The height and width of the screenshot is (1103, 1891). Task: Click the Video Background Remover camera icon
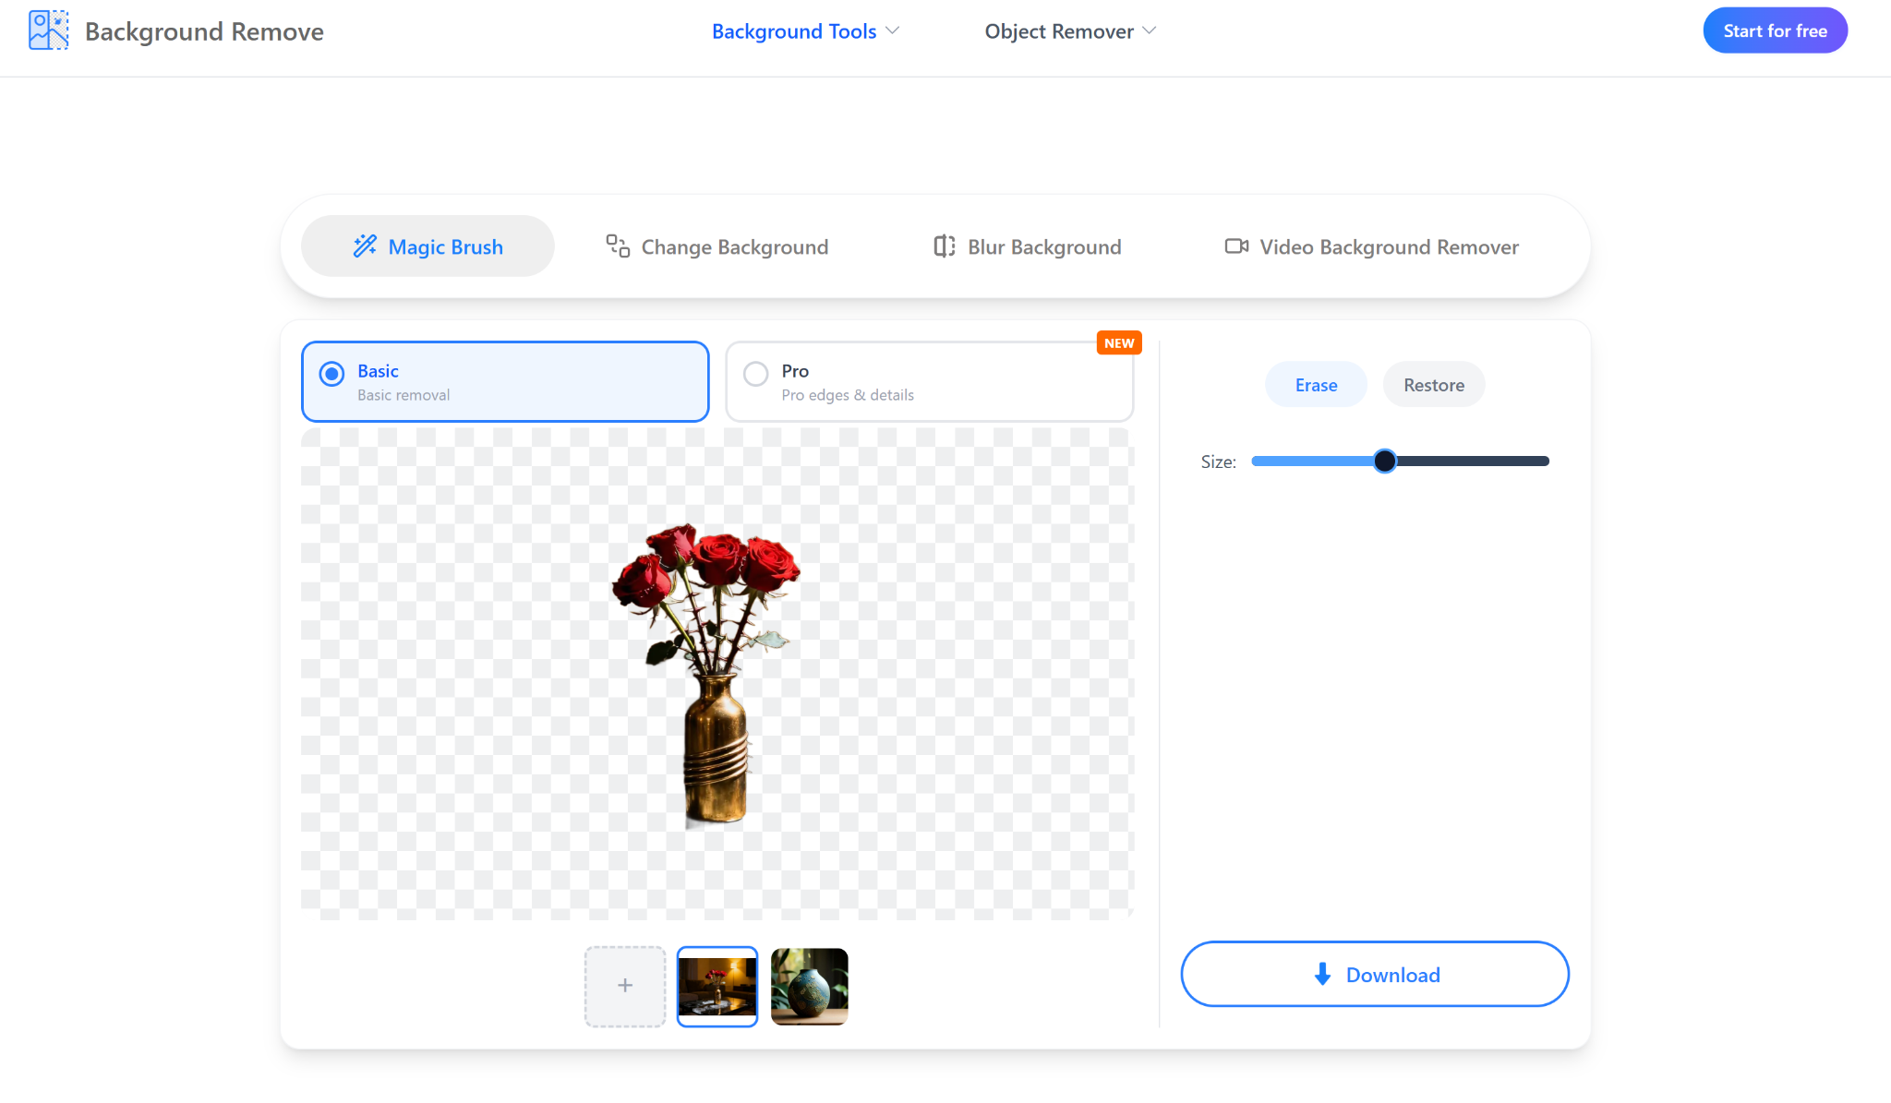click(x=1236, y=246)
